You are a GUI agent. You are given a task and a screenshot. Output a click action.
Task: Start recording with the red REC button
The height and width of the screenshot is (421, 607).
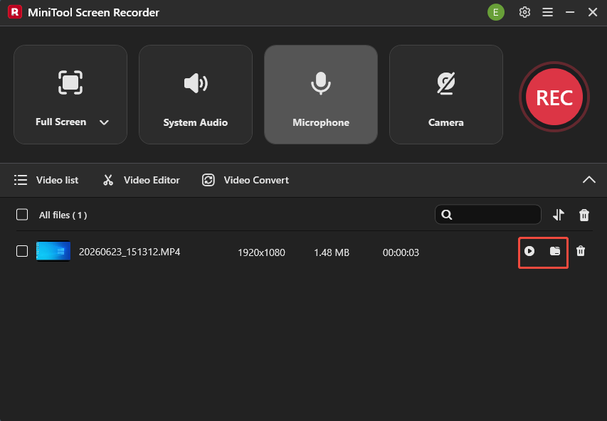554,97
